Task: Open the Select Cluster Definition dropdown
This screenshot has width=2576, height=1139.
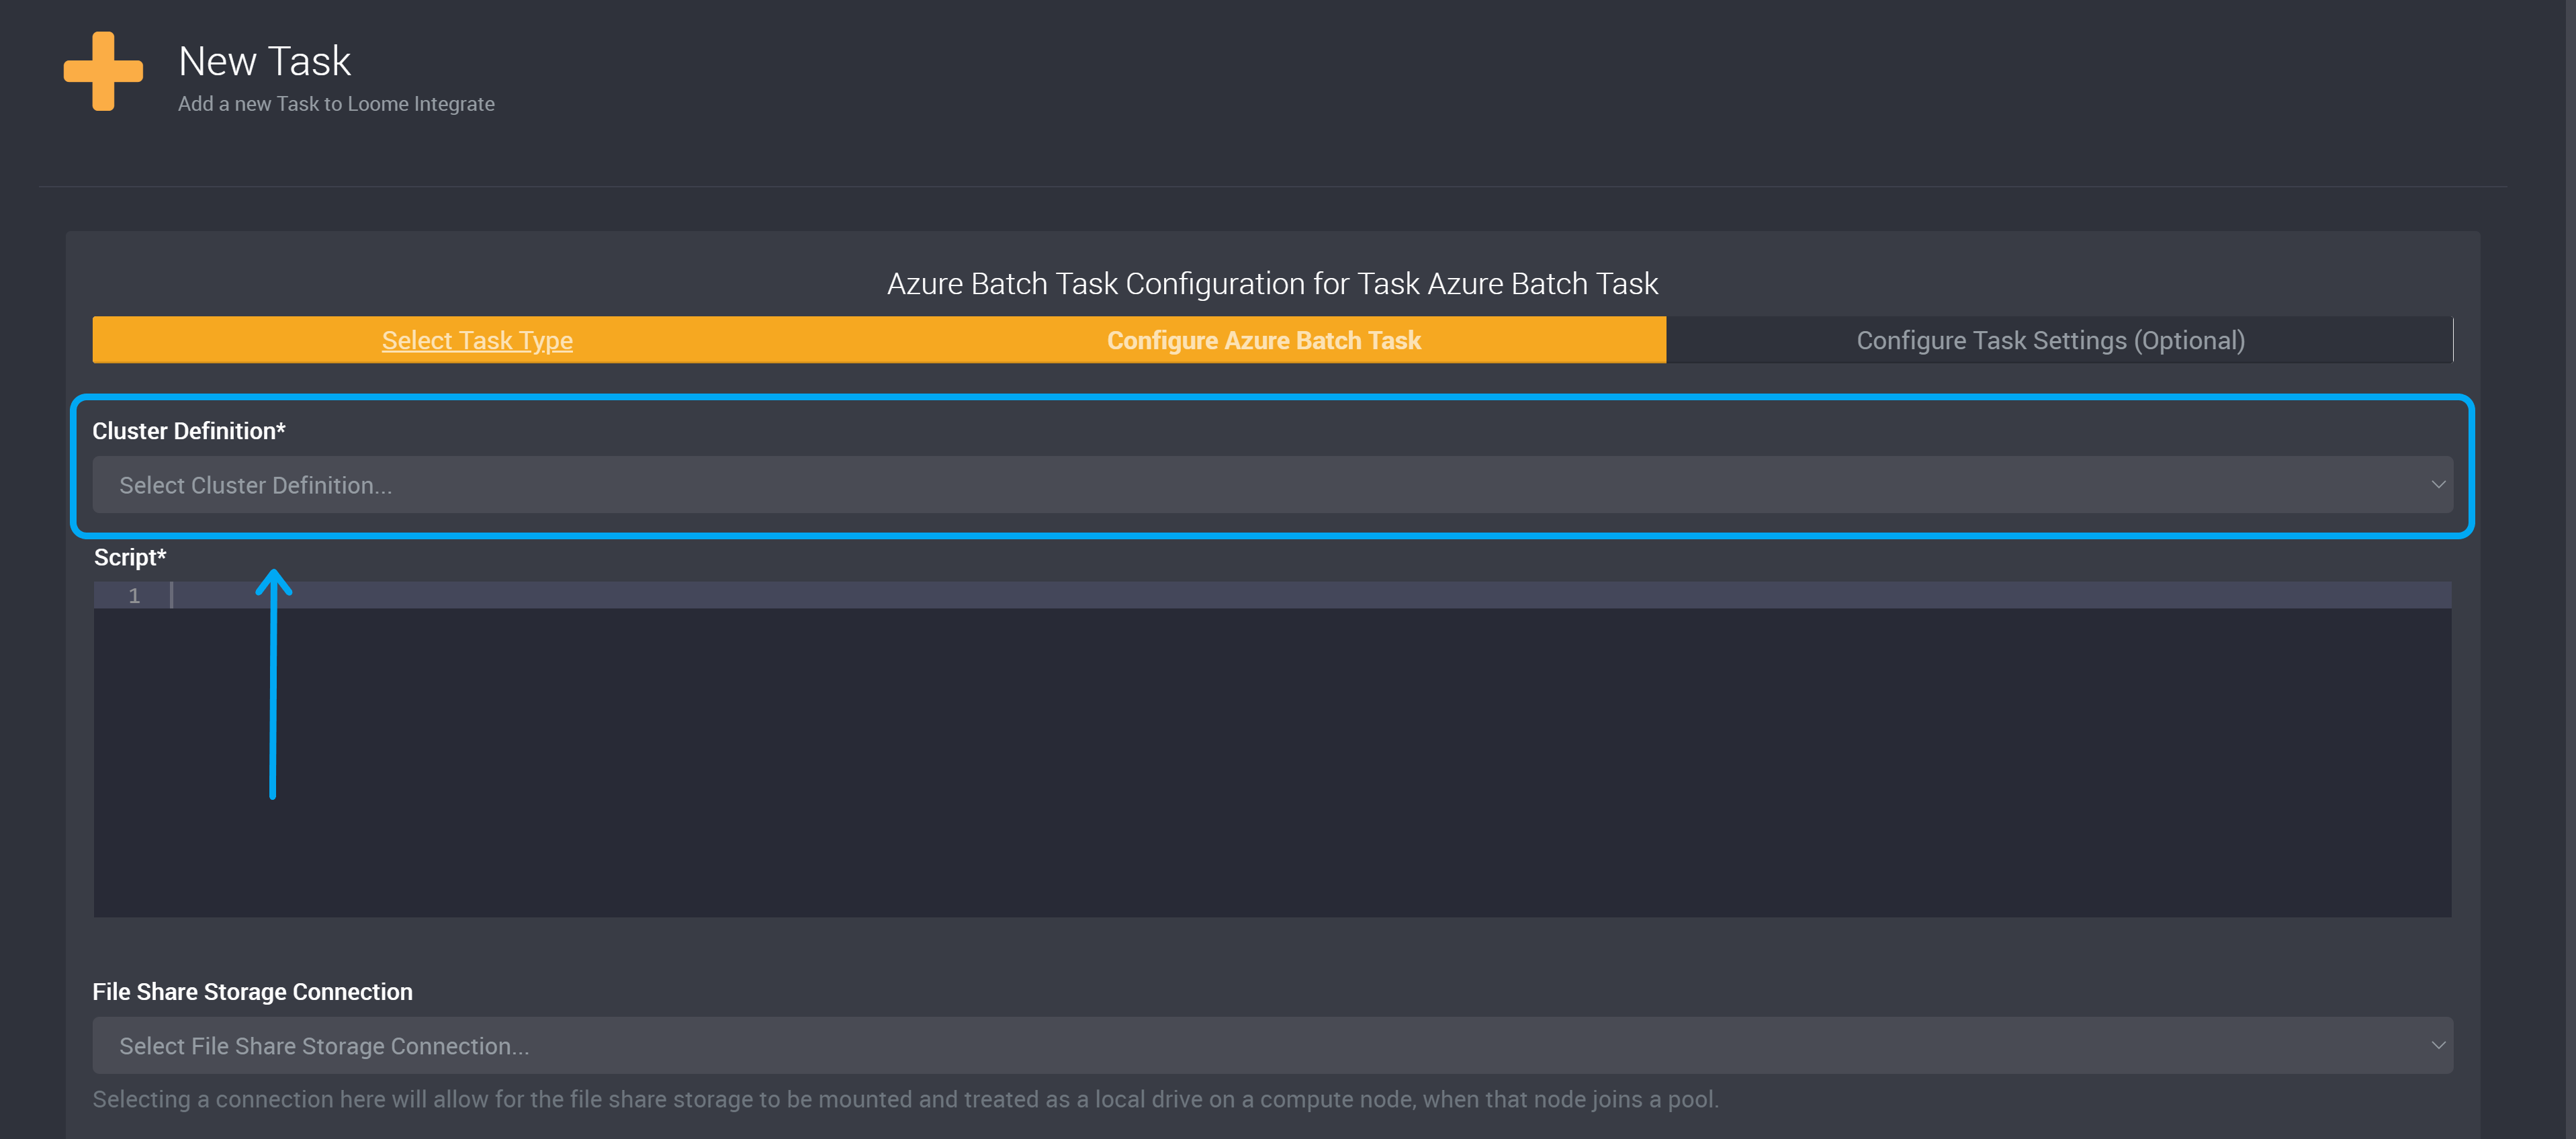Action: (1272, 485)
